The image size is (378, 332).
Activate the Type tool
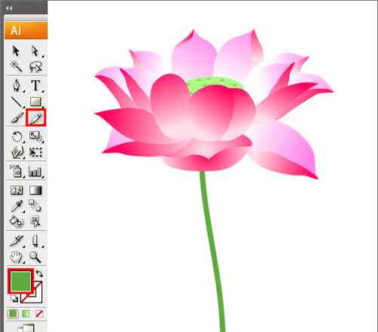pyautogui.click(x=35, y=85)
